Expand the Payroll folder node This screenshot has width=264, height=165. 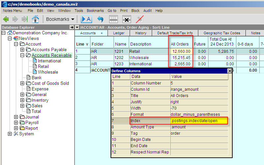pos(16,123)
